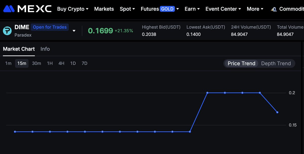The height and width of the screenshot is (154, 304).
Task: Select the 1H chart interval
Action: (50, 63)
